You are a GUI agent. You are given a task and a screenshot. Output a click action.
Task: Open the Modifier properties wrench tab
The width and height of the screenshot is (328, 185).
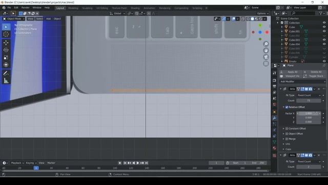point(275,118)
